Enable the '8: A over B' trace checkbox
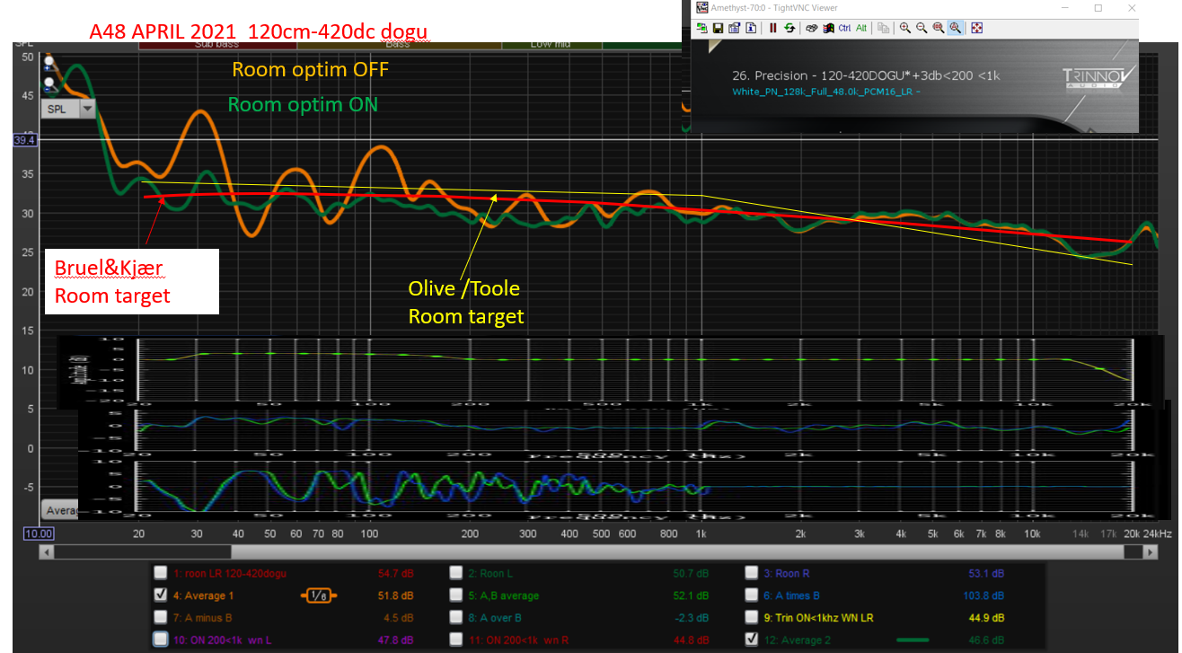Image resolution: width=1182 pixels, height=653 pixels. point(456,618)
